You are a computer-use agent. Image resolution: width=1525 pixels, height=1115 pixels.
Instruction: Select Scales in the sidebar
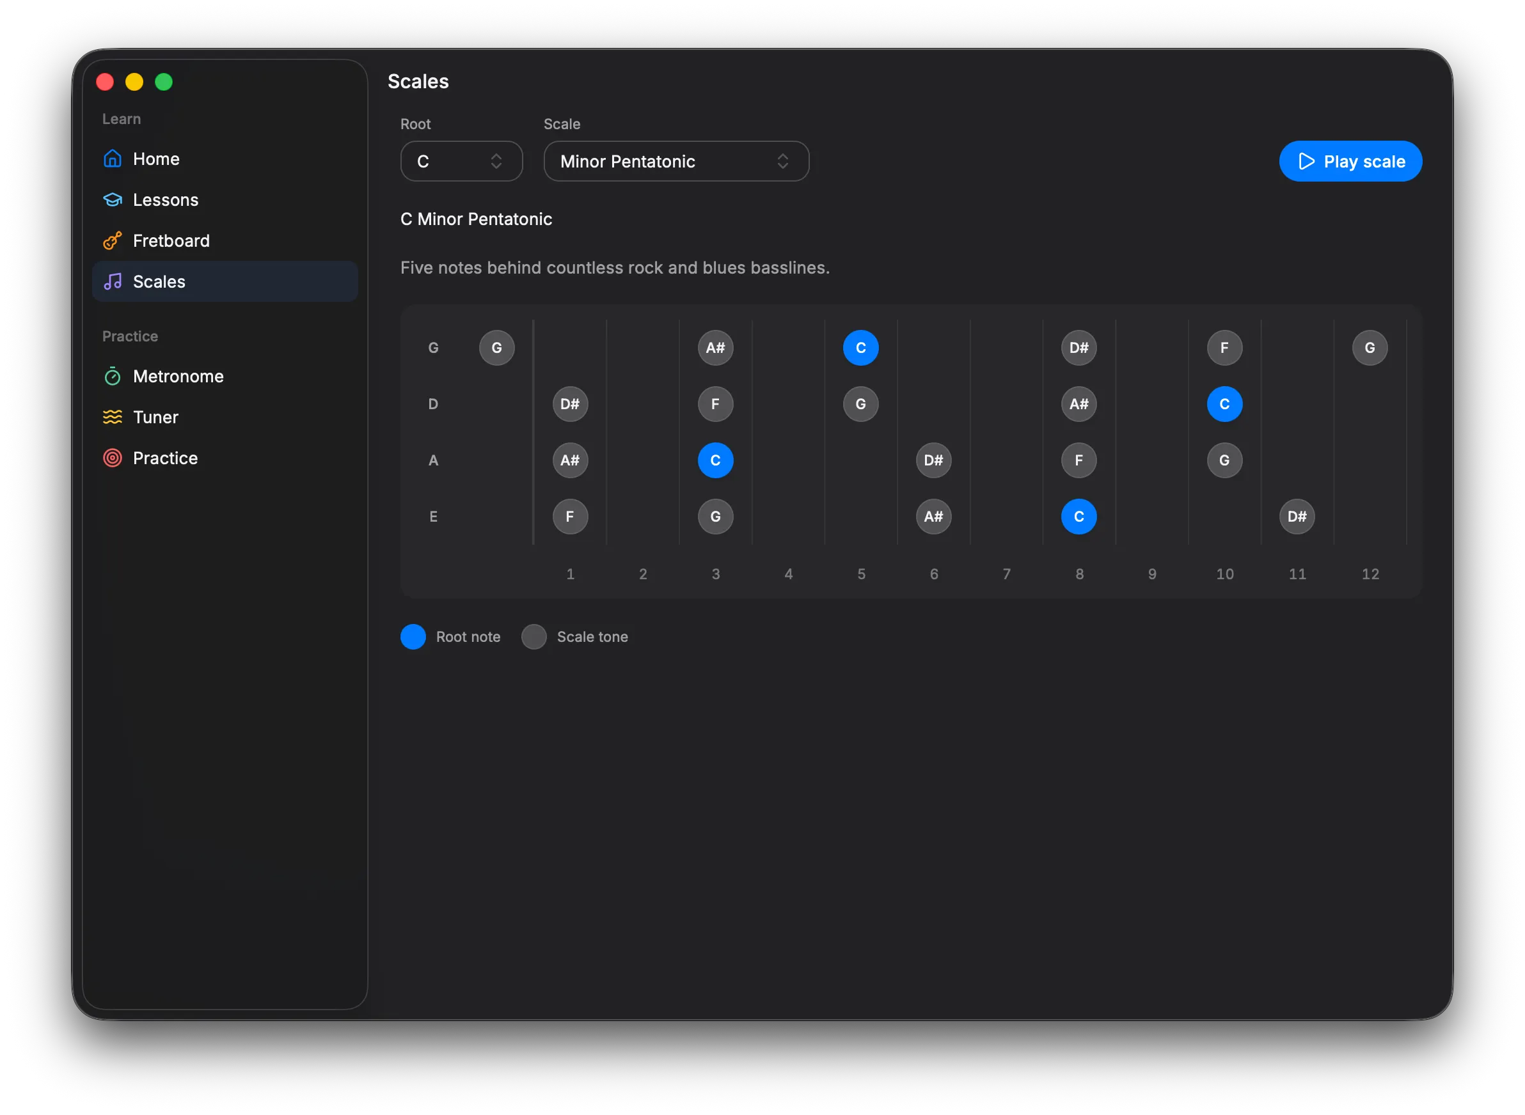pos(225,281)
